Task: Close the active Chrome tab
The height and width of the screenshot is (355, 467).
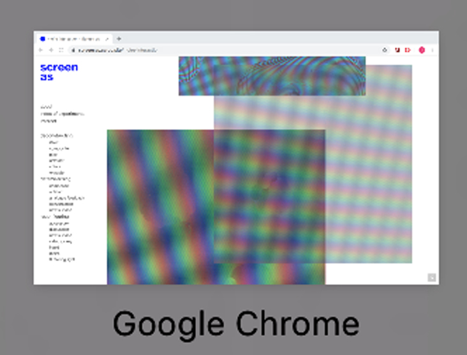Action: (x=107, y=39)
